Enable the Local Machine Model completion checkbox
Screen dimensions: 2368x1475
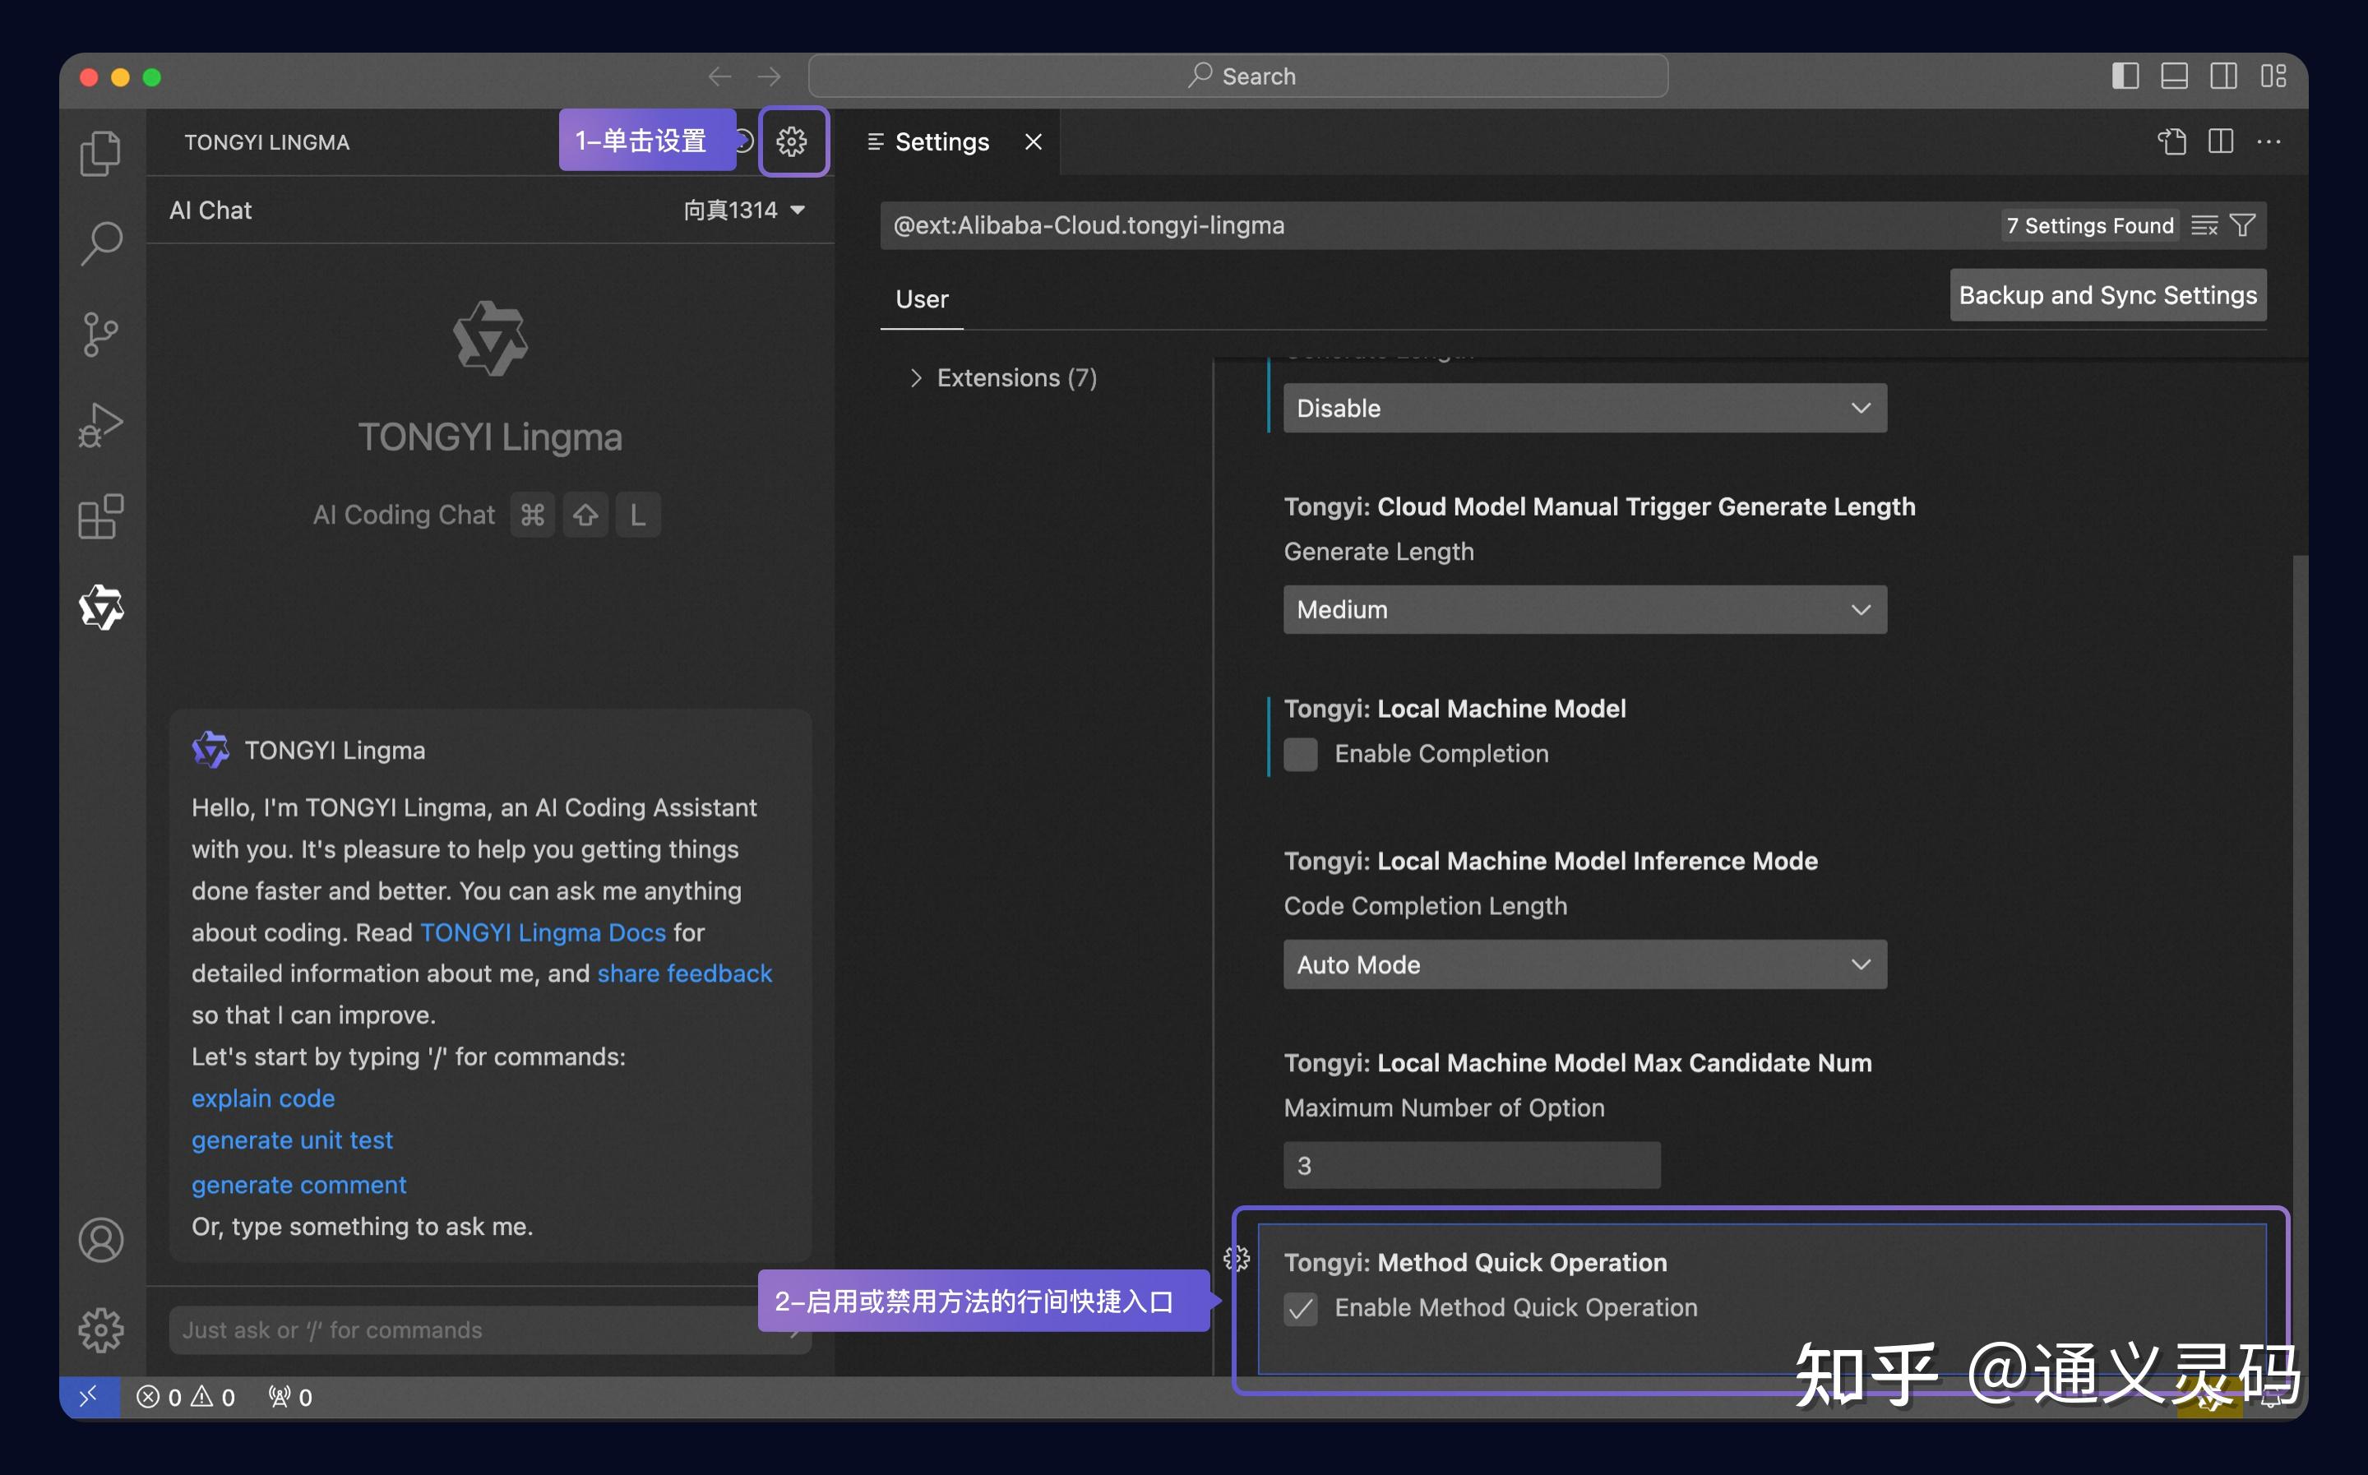point(1300,754)
